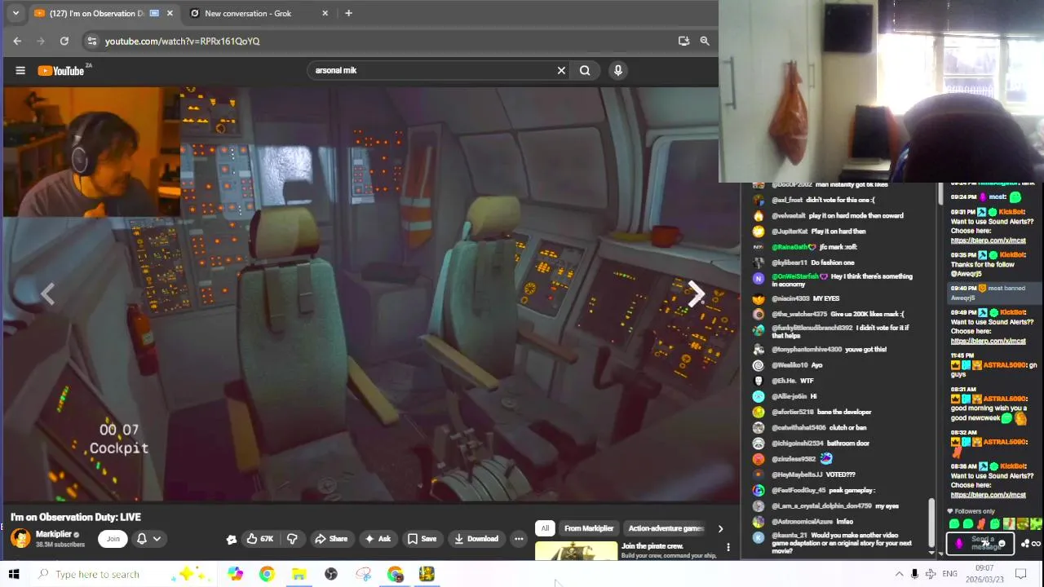Toggle the Followers only chat indicator
This screenshot has width=1044, height=587.
point(971,511)
